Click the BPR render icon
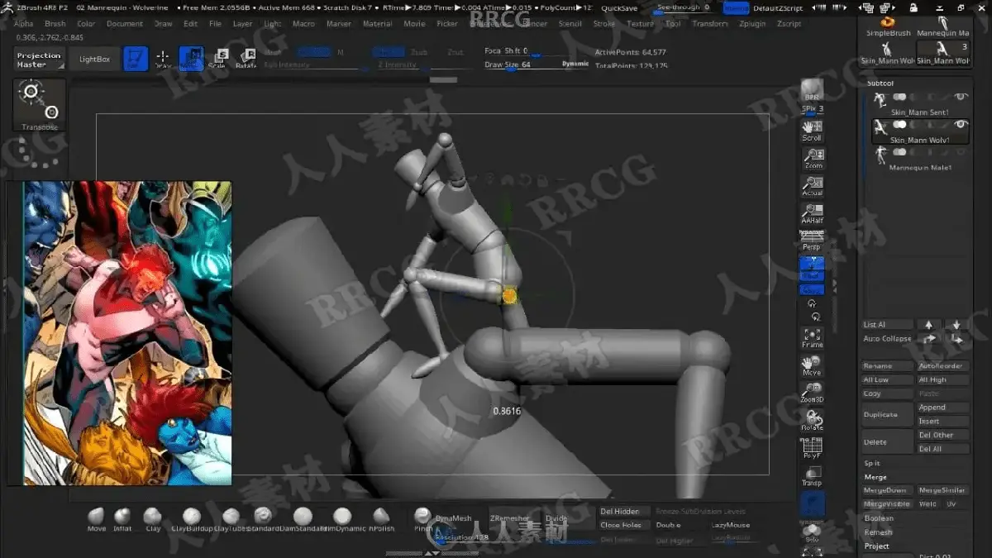 [813, 89]
